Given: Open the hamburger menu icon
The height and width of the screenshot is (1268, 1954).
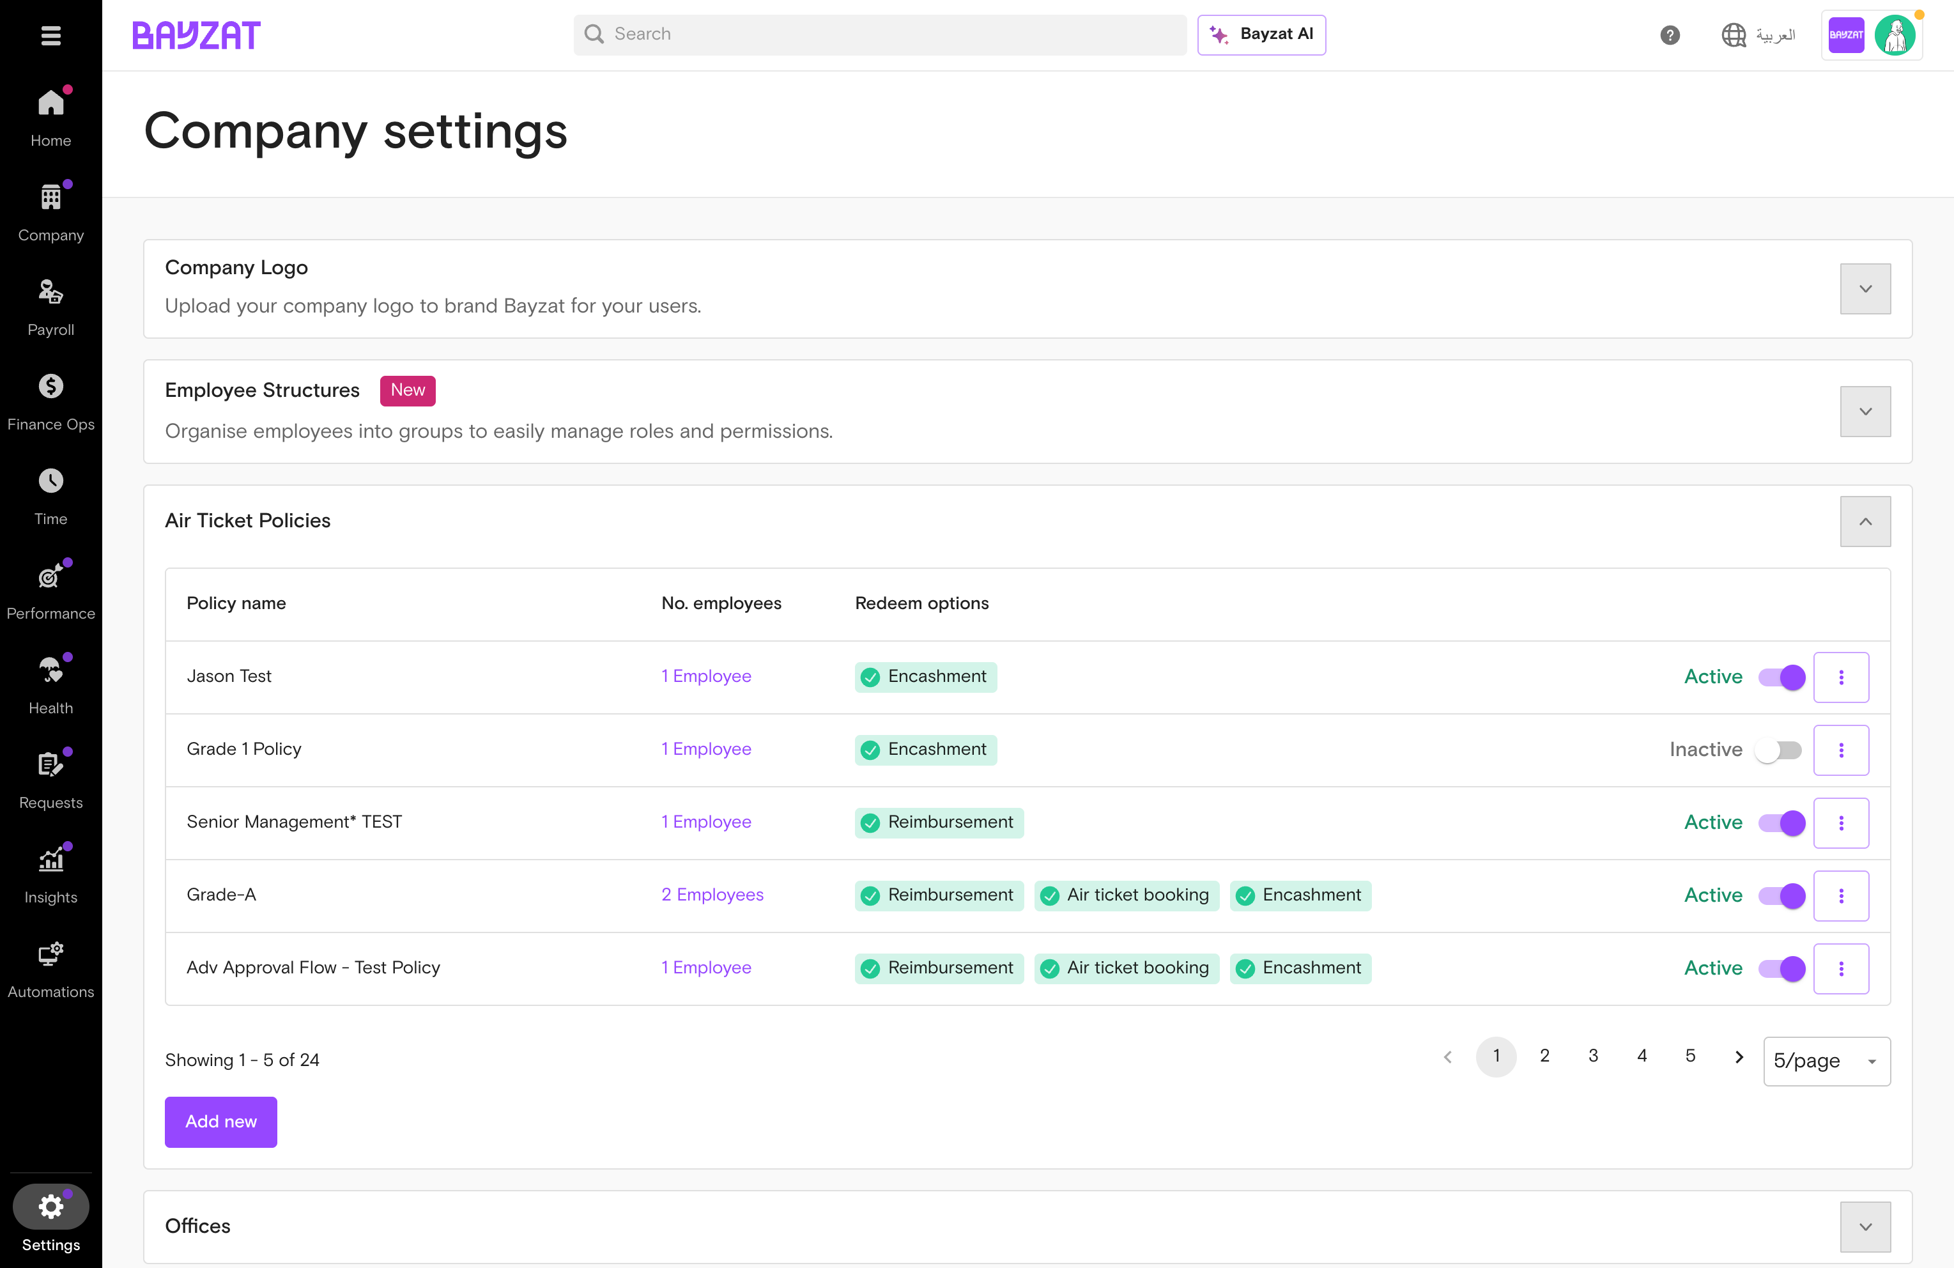Looking at the screenshot, I should click(x=51, y=35).
